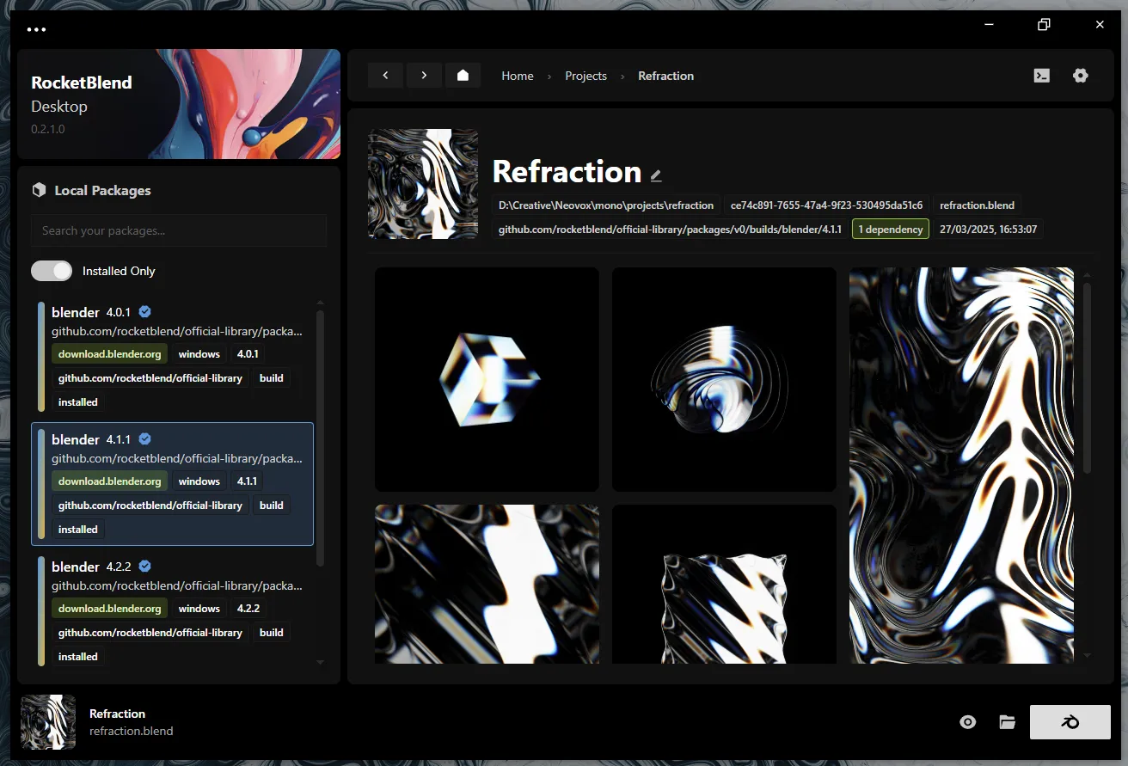
Task: Edit the Refraction project name via pencil icon
Action: coord(656,174)
